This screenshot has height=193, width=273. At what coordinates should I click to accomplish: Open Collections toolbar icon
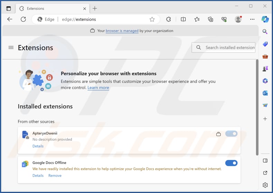pyautogui.click(x=210, y=19)
